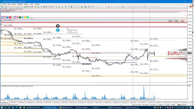Viewport: 194px width, 109px height.
Task: Toggle Авто-торговля in the toolbar
Action: (x=48, y=7)
